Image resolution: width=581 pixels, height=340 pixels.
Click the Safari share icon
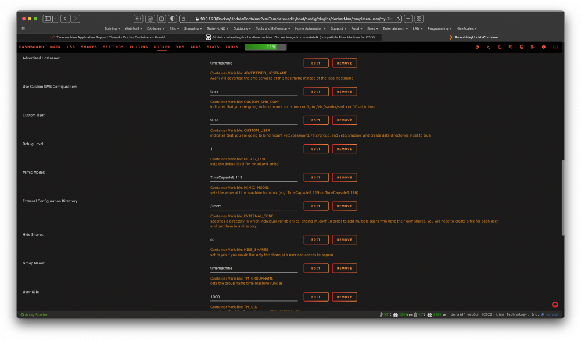pyautogui.click(x=162, y=19)
